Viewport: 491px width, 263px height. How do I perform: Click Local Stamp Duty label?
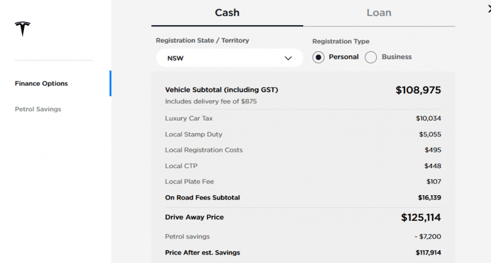click(x=193, y=134)
